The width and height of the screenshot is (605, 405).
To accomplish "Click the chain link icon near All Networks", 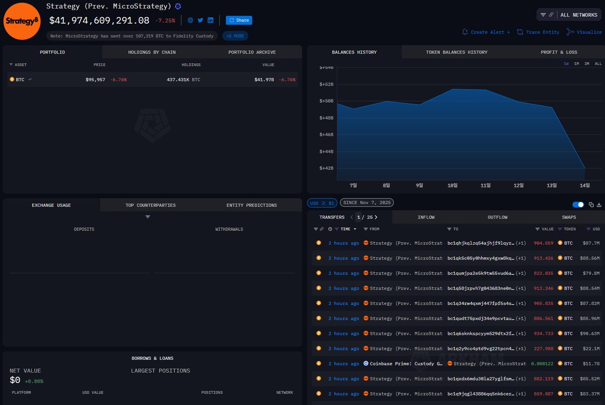I will click(x=552, y=15).
